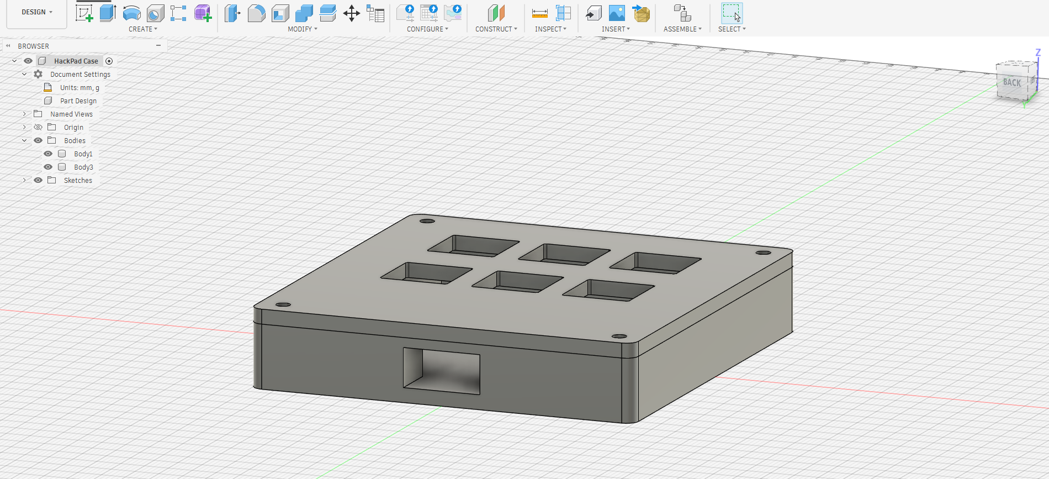
Task: Select the Shell tool icon
Action: point(280,13)
